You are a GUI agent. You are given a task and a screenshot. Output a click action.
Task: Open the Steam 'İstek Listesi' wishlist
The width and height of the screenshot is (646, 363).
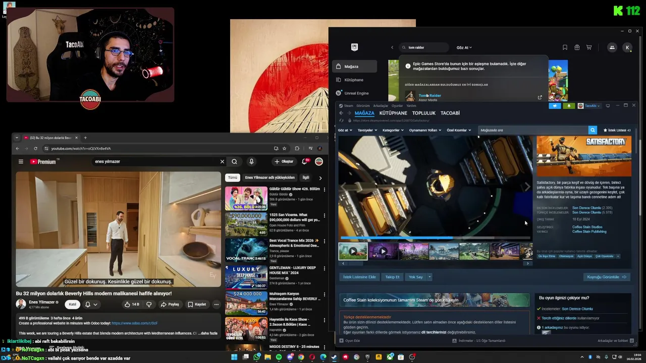click(x=617, y=130)
